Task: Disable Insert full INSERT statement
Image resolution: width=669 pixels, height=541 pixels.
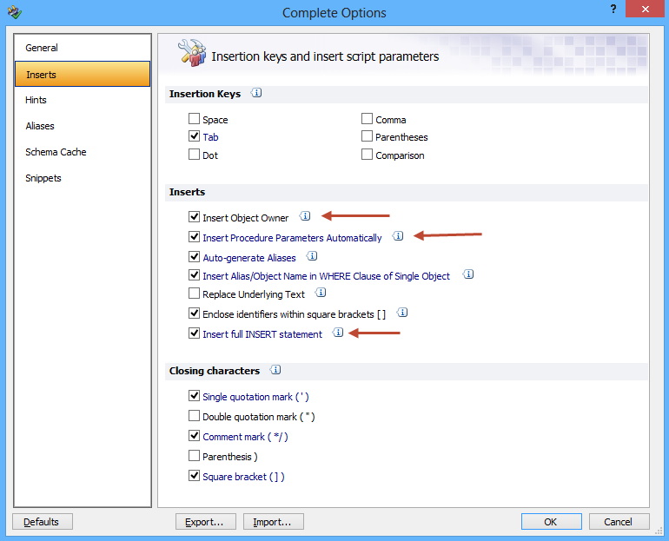Action: coord(194,333)
